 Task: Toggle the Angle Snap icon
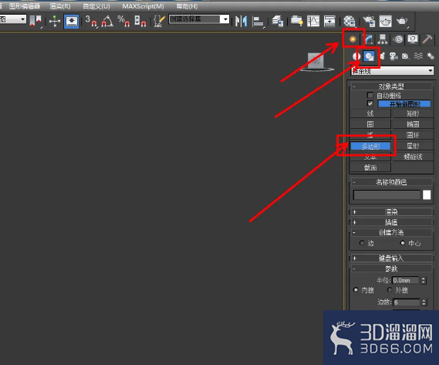coord(107,21)
